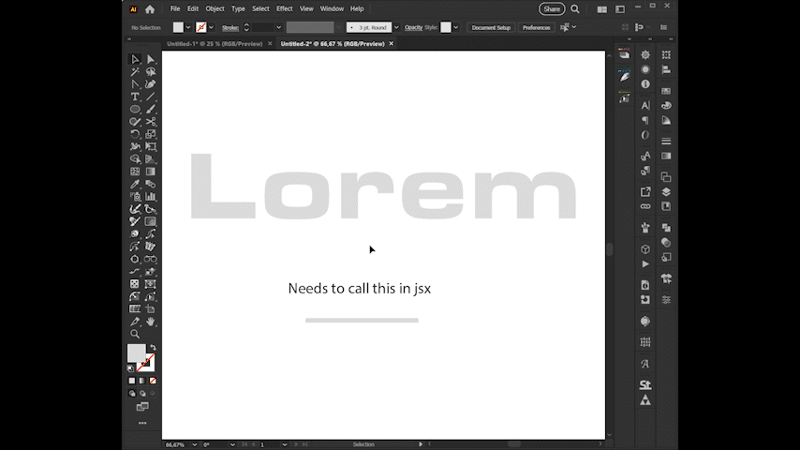The height and width of the screenshot is (450, 800).
Task: Open stroke weight dropdown
Action: 278,27
